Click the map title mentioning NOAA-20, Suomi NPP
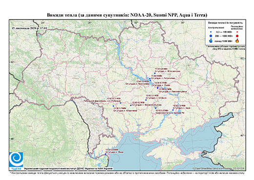Screen dimensions: 254x180 tap(127, 15)
